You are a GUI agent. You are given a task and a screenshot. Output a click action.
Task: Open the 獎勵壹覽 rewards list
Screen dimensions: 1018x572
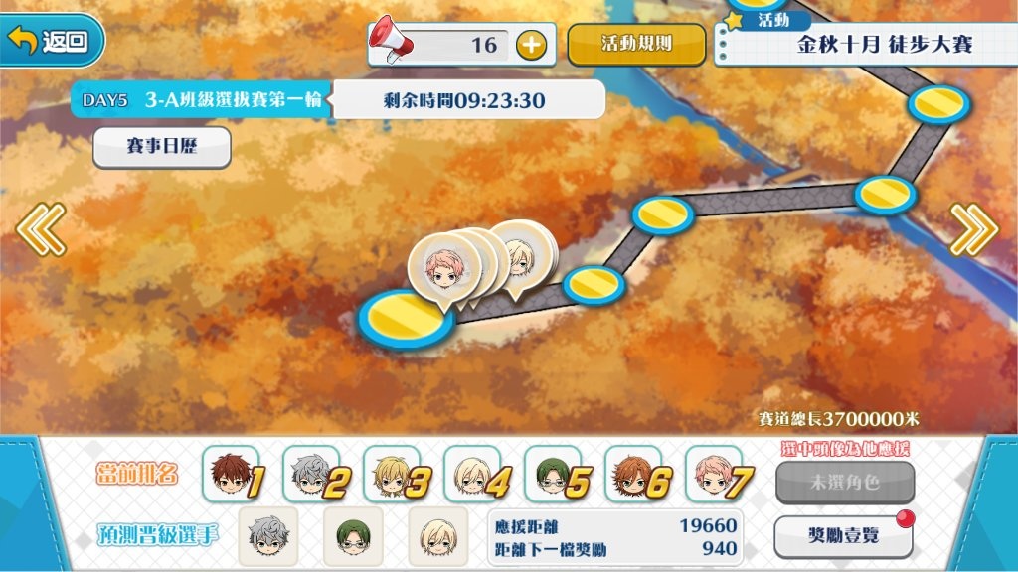coord(843,535)
